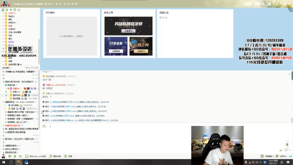Show the online user count icon
Screen dimensions: 293x165
click(x=57, y=4)
